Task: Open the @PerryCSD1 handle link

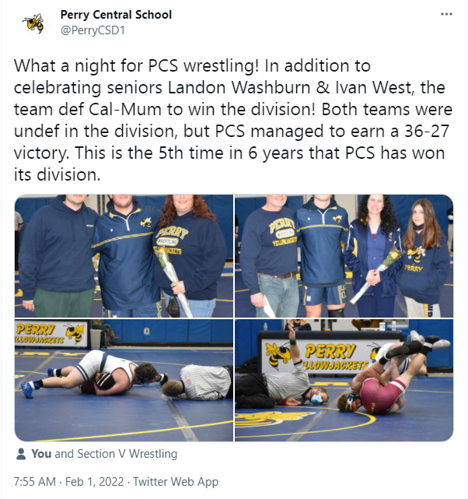Action: click(x=93, y=30)
